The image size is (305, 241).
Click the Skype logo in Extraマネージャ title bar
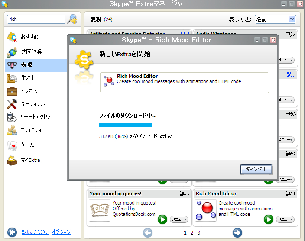click(x=5, y=4)
